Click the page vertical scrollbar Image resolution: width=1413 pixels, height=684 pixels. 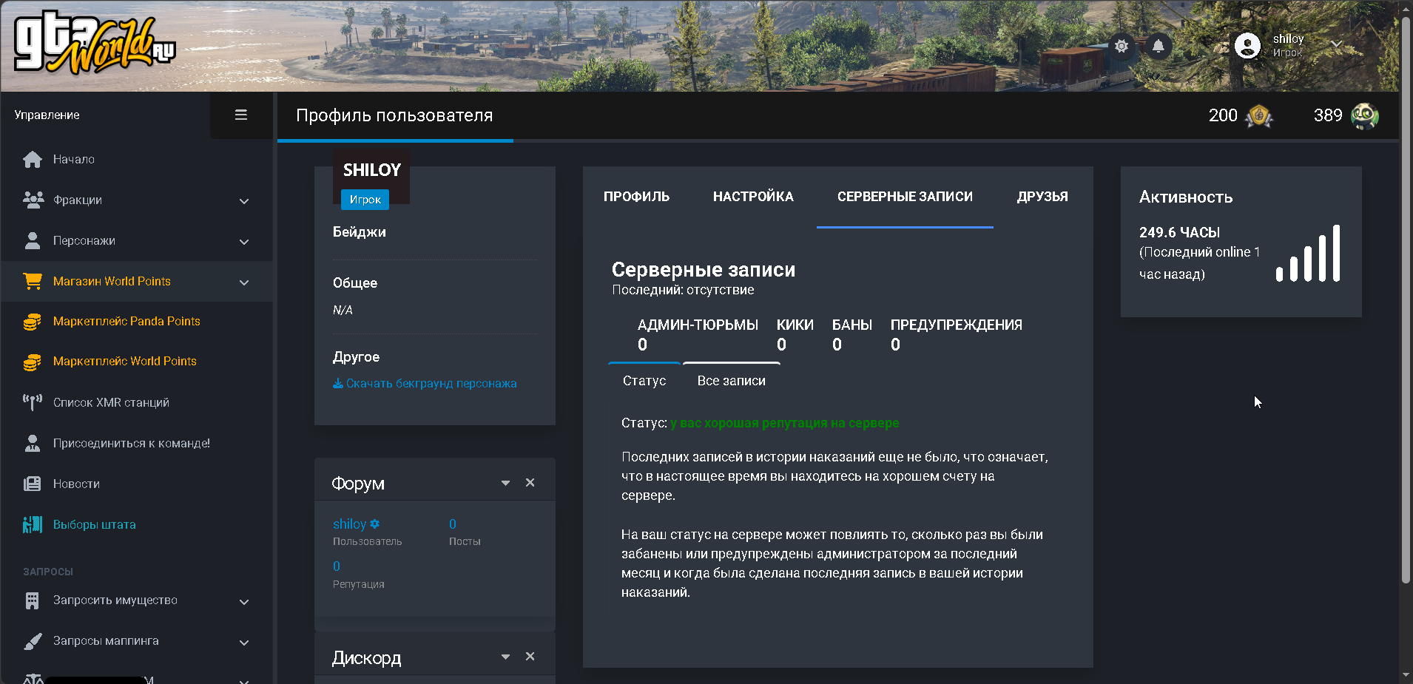pos(1406,299)
